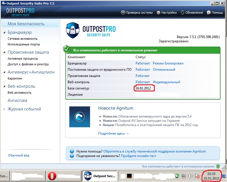Screen dimensions: 227x182
Task: Open the Брандмауэр section
Action: [20, 32]
